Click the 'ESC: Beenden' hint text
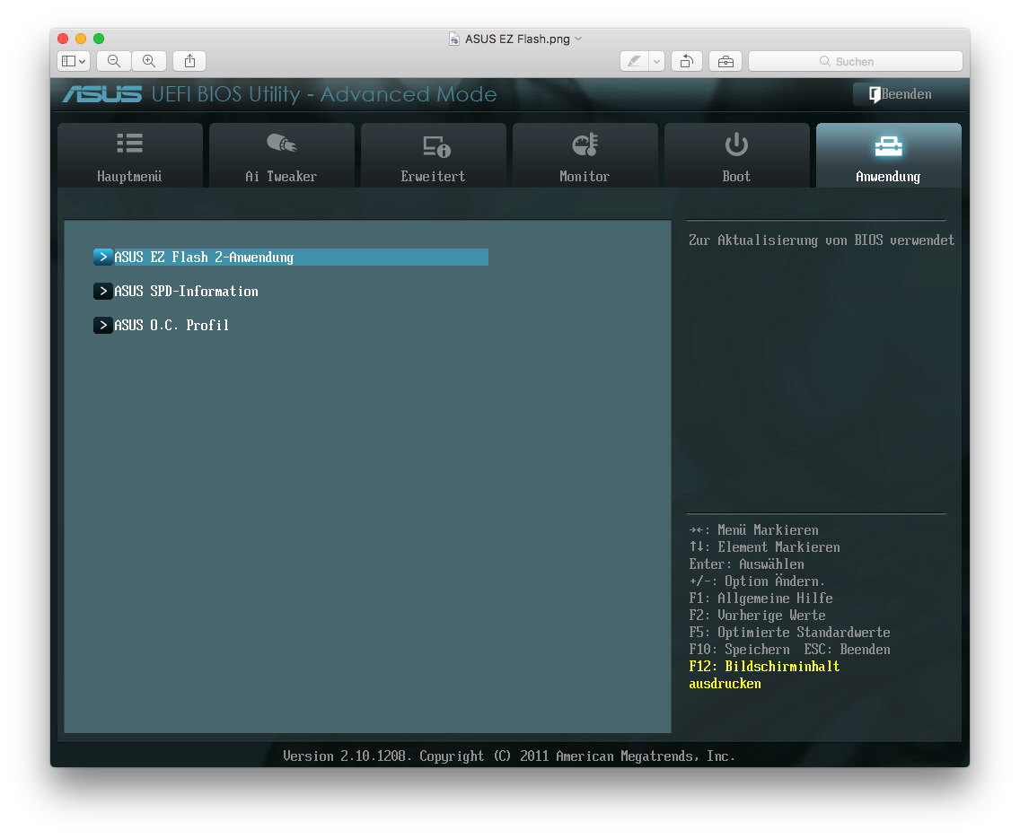Image resolution: width=1020 pixels, height=839 pixels. point(848,650)
